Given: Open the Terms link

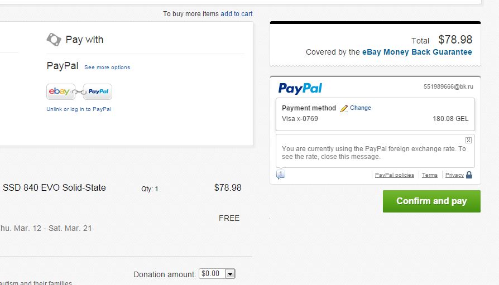Looking at the screenshot, I should (x=430, y=175).
